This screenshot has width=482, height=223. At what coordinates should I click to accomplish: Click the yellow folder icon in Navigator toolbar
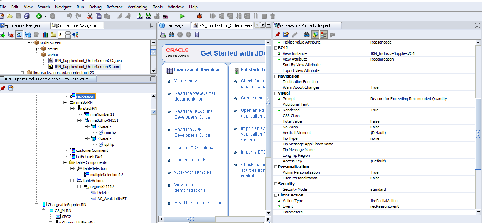[x=53, y=34]
